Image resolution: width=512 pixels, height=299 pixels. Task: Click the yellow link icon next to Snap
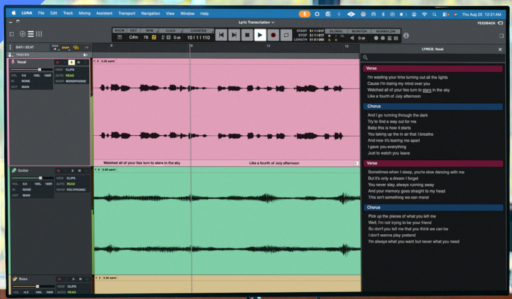76,47
